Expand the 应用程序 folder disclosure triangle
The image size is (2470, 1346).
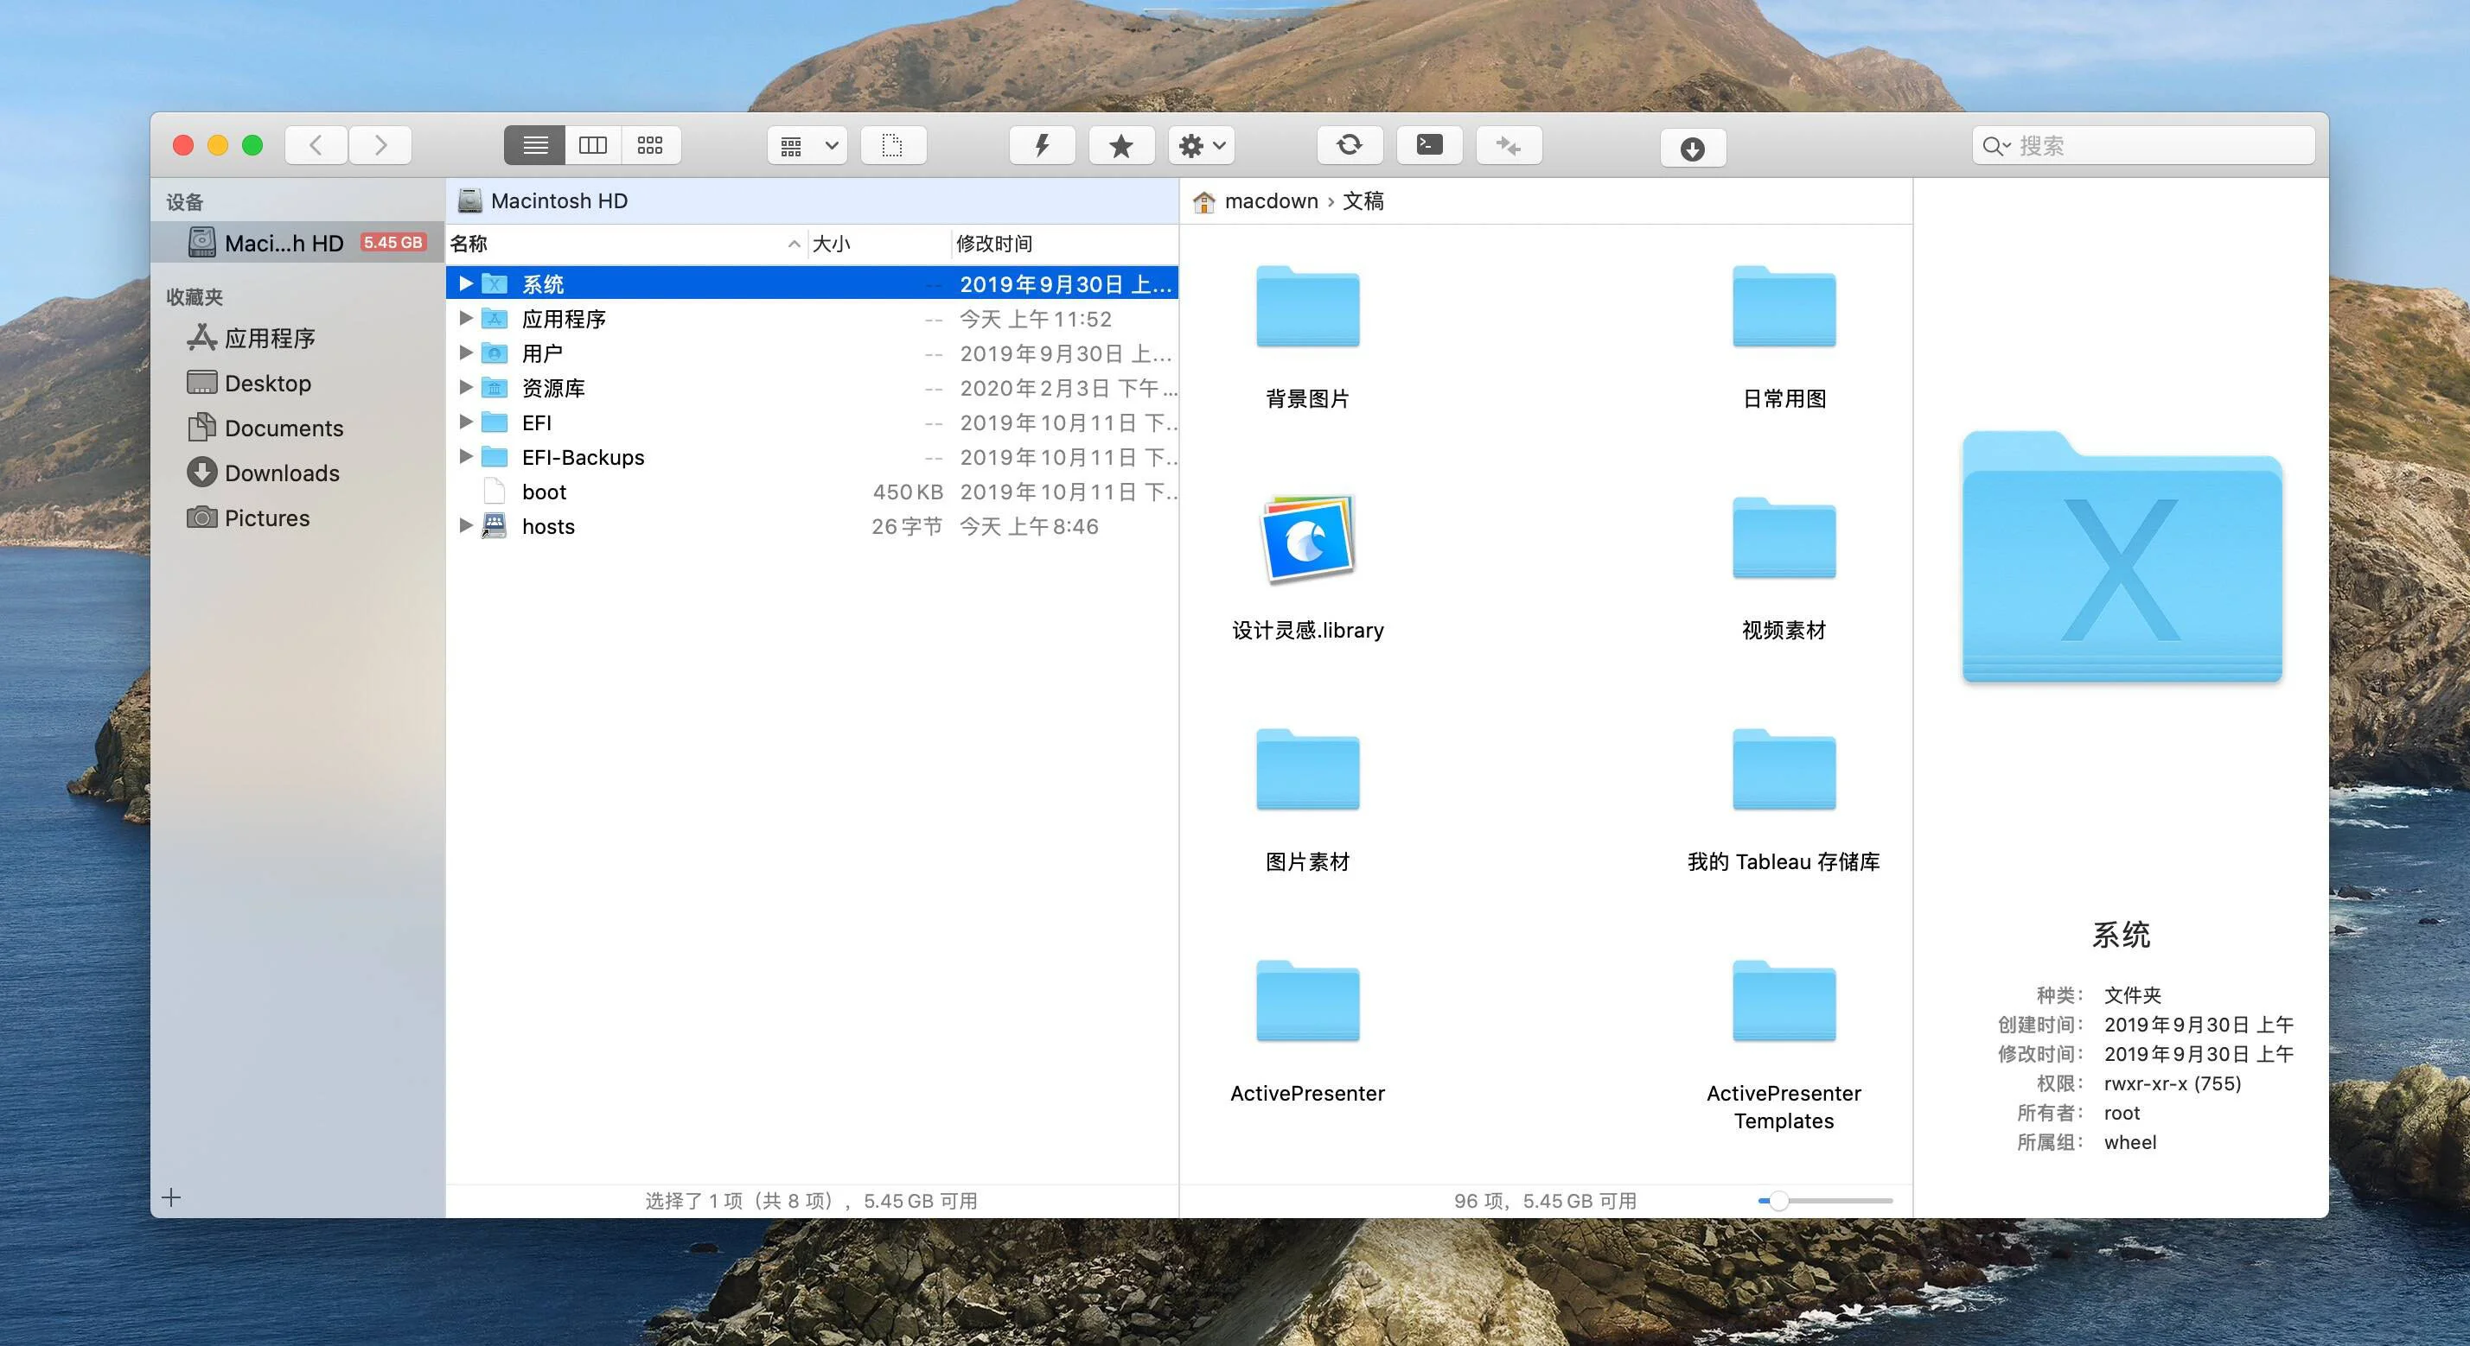tap(466, 318)
